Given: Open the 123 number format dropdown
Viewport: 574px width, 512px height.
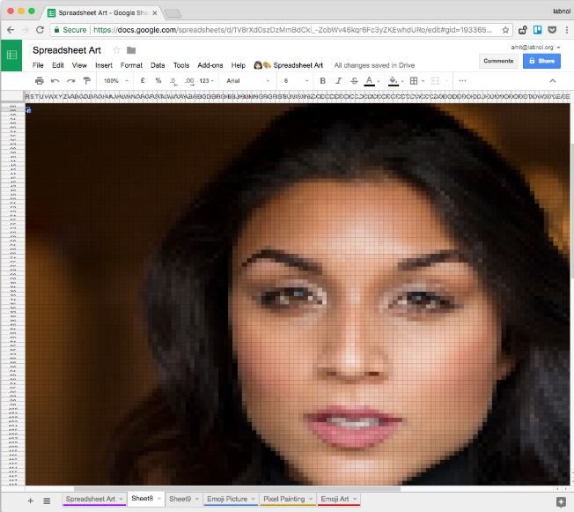Looking at the screenshot, I should [x=207, y=80].
